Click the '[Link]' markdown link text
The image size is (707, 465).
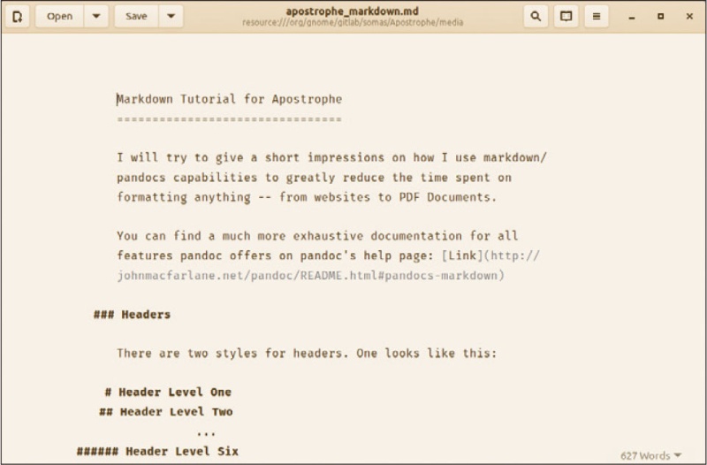pyautogui.click(x=462, y=255)
